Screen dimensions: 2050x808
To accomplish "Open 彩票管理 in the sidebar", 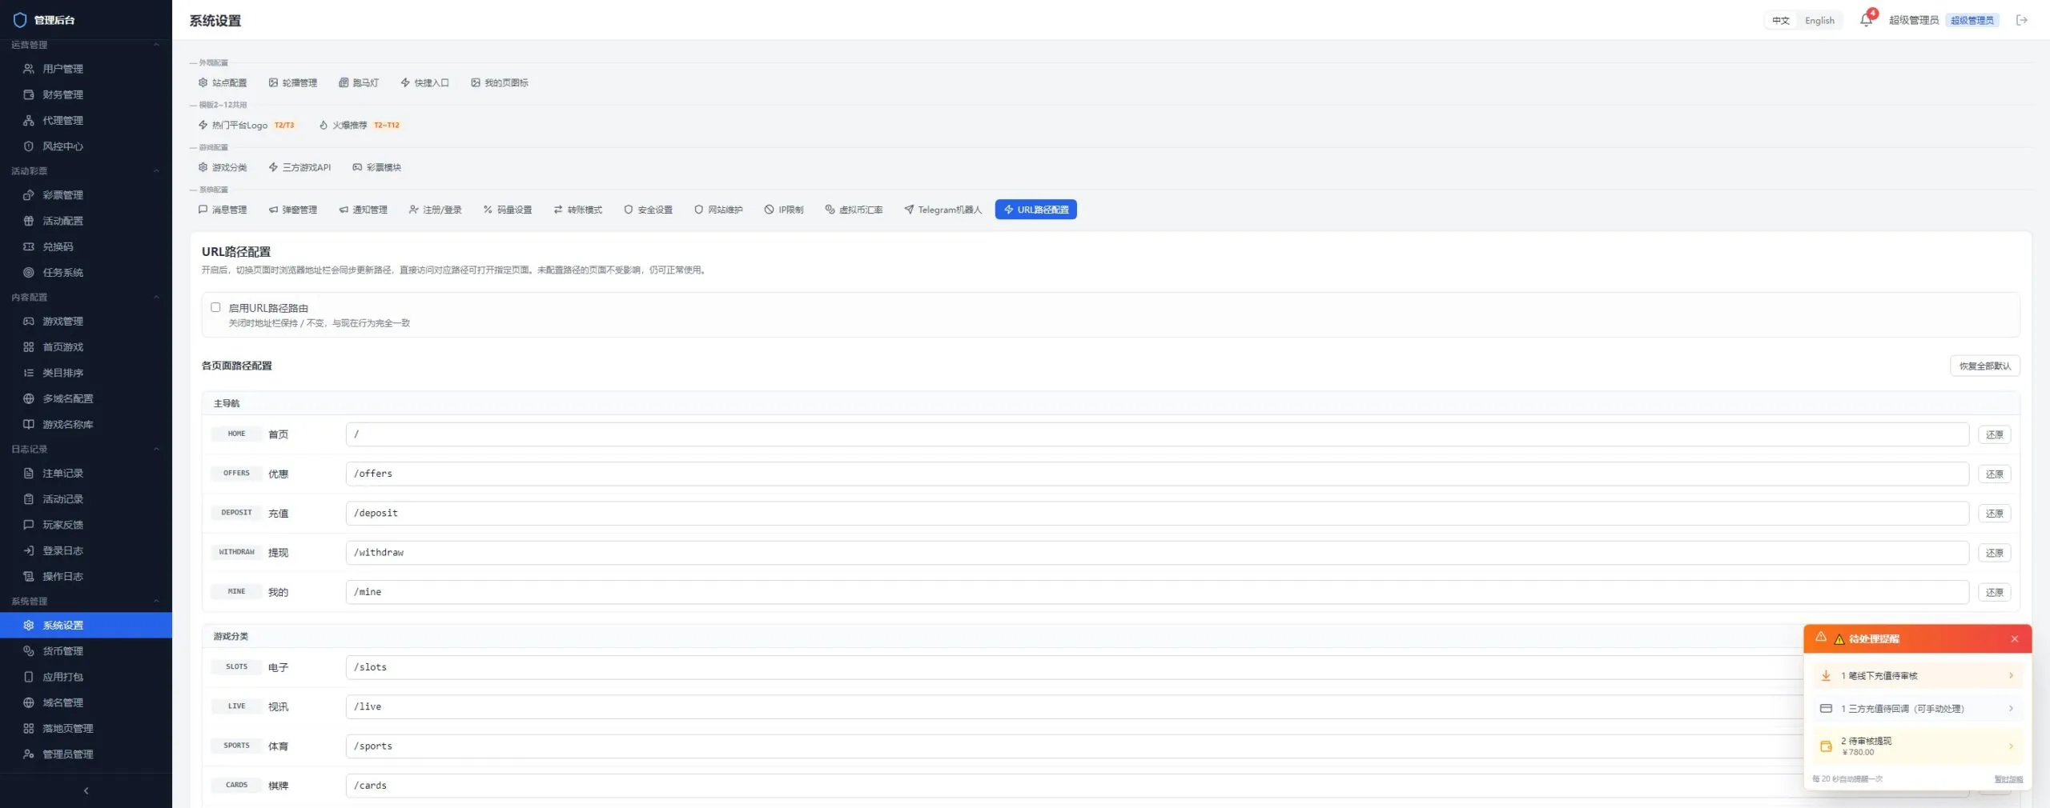I will [86, 195].
